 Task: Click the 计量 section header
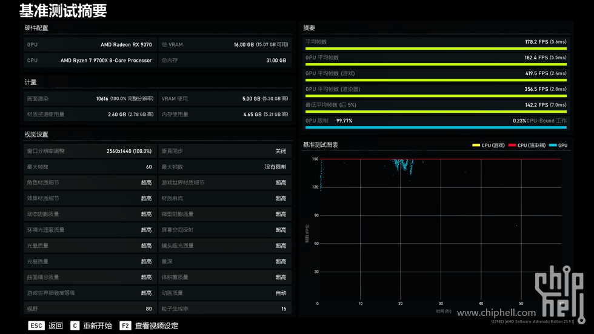(31, 82)
